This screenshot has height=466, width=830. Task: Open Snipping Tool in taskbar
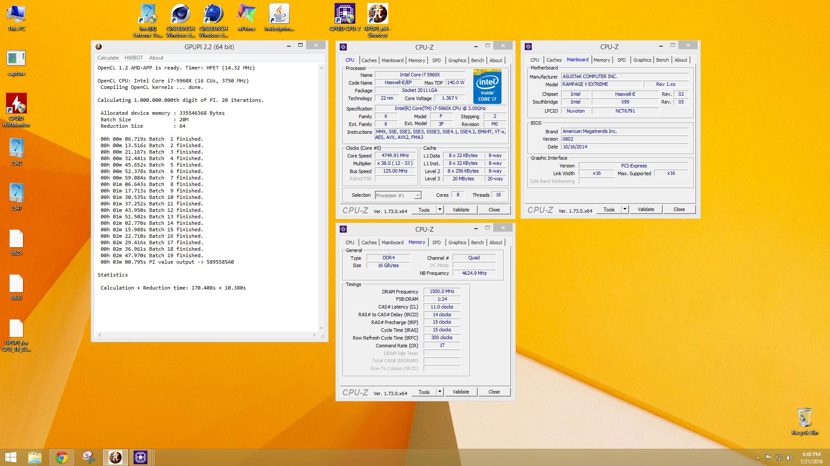click(x=89, y=457)
